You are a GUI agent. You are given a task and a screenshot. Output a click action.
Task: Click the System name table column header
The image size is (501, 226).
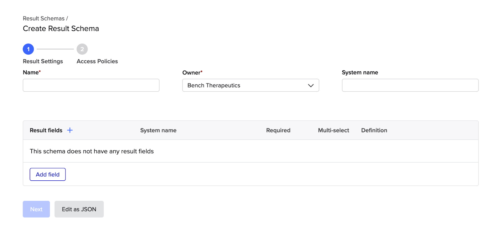158,130
